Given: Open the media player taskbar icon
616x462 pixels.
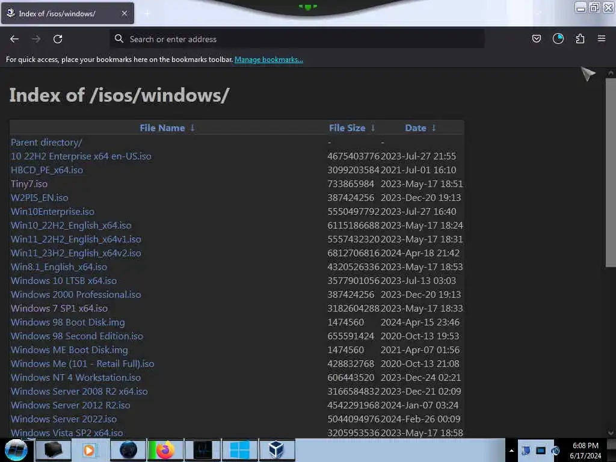Looking at the screenshot, I should tap(89, 450).
